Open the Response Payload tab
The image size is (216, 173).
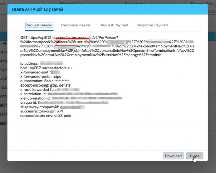click(152, 25)
